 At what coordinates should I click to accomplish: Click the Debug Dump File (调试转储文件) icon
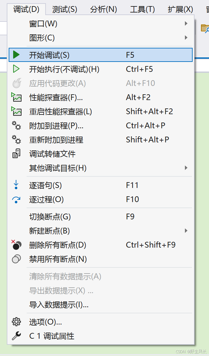click(x=16, y=154)
